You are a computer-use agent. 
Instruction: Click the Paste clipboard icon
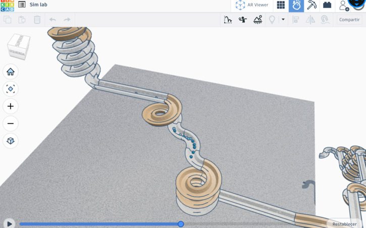tap(22, 20)
